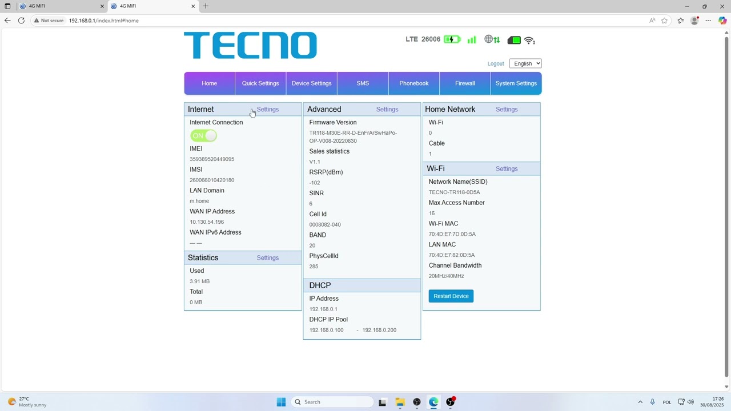731x411 pixels.
Task: Open Task View on taskbar
Action: click(382, 402)
